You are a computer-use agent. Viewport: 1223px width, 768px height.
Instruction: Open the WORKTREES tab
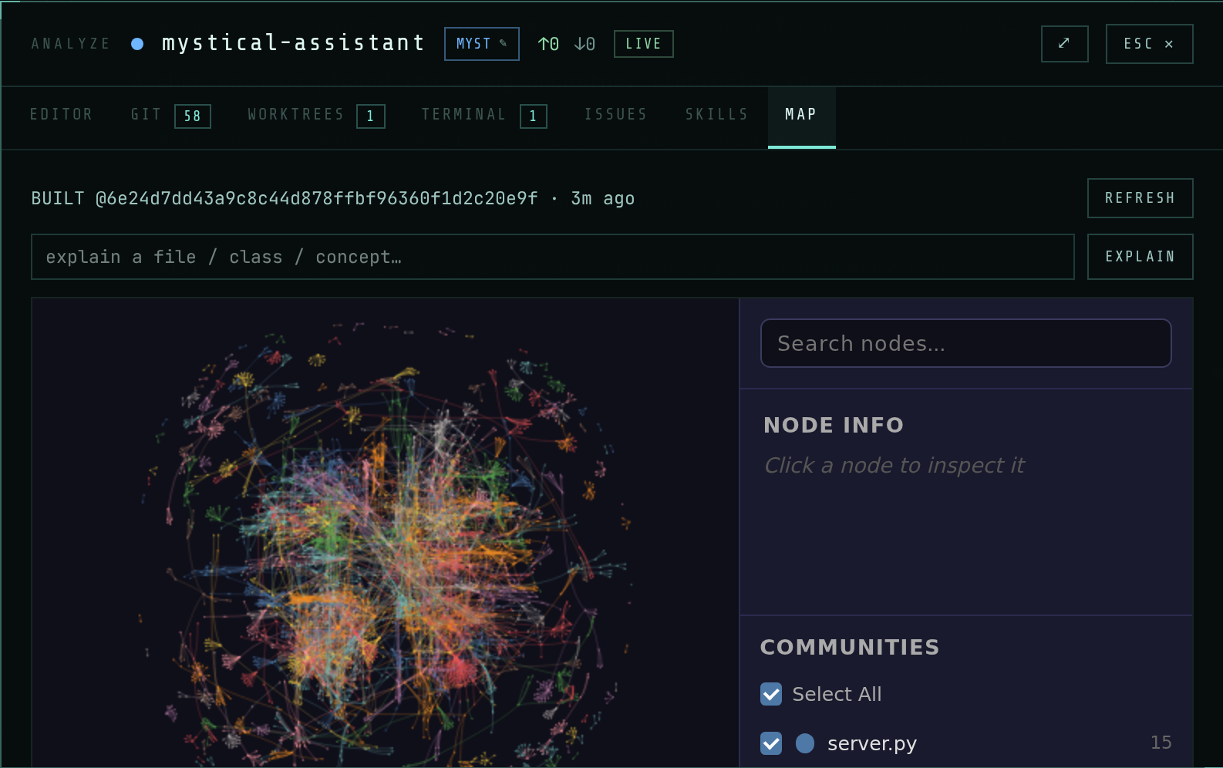click(316, 115)
